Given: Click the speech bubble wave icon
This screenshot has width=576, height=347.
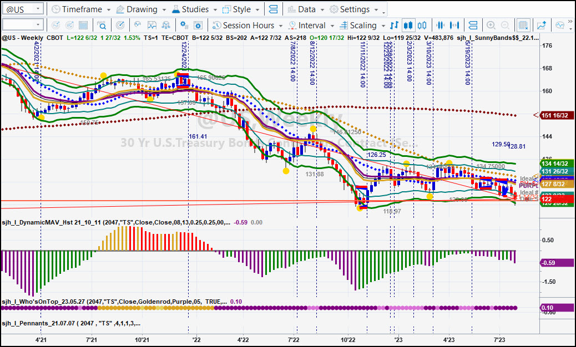Looking at the screenshot, I should coord(560,25).
